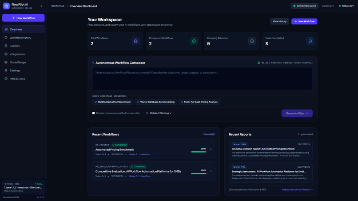Open Integrations in sidebar

23,54
